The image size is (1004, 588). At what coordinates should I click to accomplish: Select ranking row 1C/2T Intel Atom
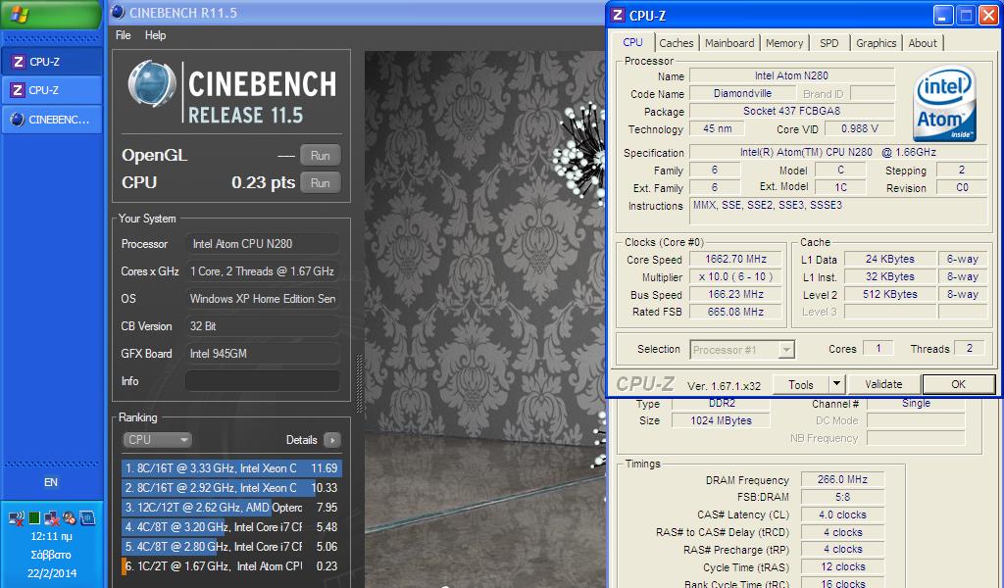coord(231,566)
